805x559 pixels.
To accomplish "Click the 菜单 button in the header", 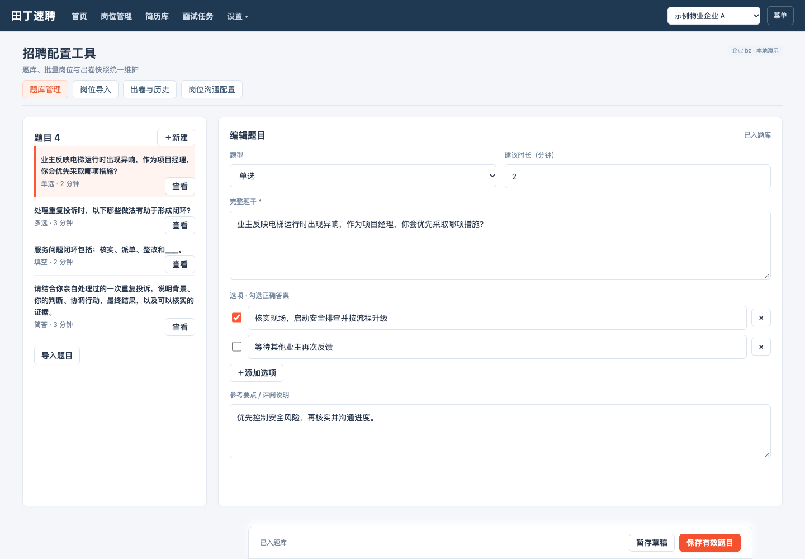I will (x=780, y=16).
